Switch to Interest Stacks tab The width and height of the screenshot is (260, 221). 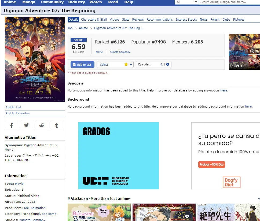(186, 19)
